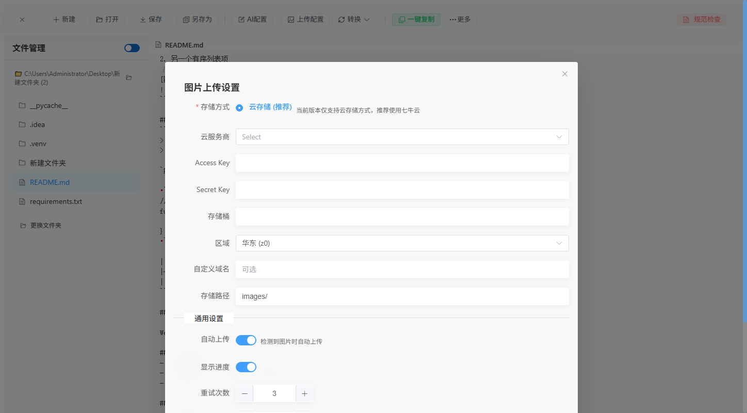Close the 图片上传设置 dialog with X icon
The height and width of the screenshot is (413, 747).
click(565, 74)
